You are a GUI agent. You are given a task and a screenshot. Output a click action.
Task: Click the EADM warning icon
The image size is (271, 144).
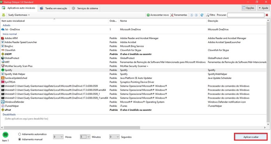(3, 54)
